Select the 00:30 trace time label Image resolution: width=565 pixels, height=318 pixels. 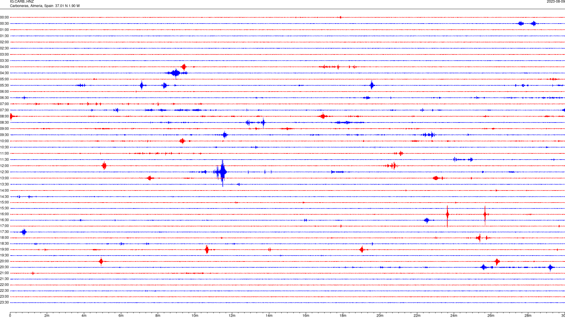point(4,24)
